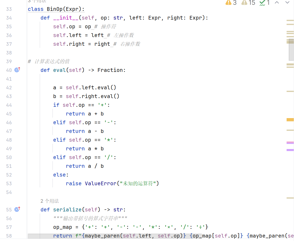Click the docstring '输出带括号的算式字符串'
Viewport: 294px width, 241px height.
click(90, 218)
